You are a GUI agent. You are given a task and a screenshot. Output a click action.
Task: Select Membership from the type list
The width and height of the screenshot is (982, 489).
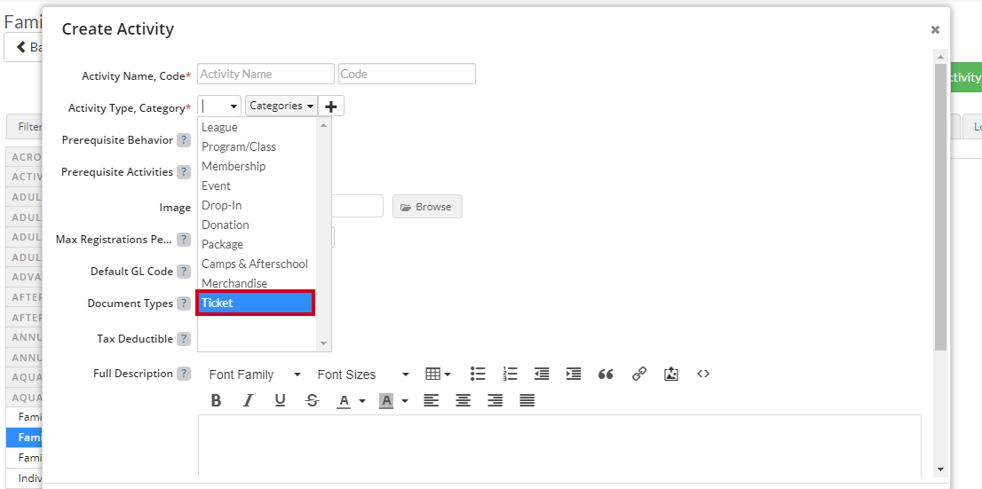coord(257,166)
